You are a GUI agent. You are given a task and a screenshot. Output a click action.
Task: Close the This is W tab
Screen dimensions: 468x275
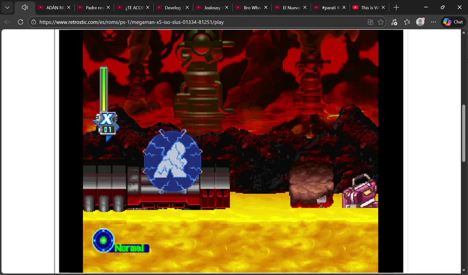pos(383,7)
